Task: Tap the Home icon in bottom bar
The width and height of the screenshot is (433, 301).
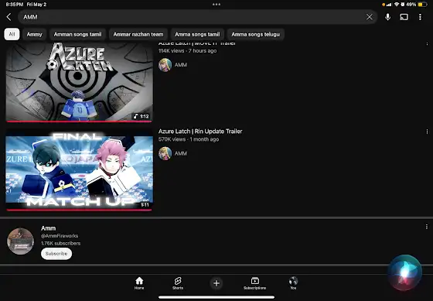Action: 139,283
